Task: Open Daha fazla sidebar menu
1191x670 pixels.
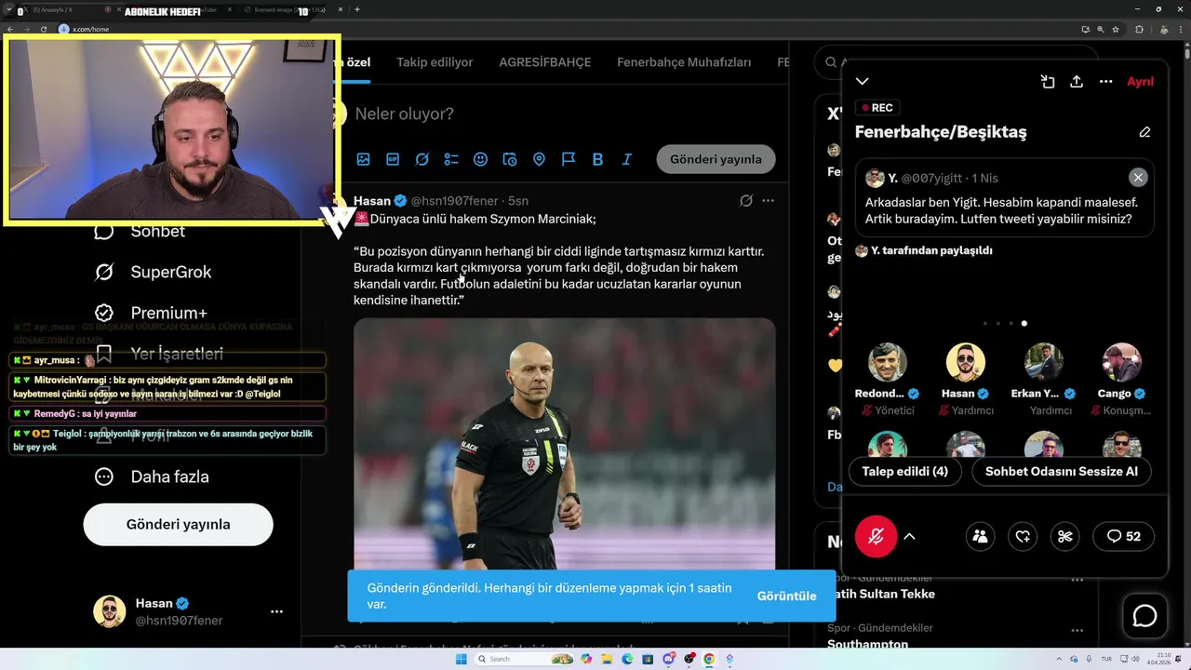Action: point(152,476)
